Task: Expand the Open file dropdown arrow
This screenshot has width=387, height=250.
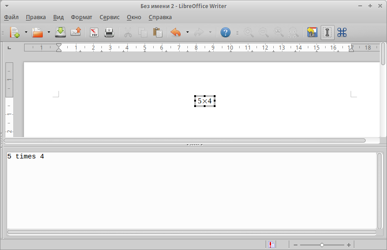Action: point(49,32)
